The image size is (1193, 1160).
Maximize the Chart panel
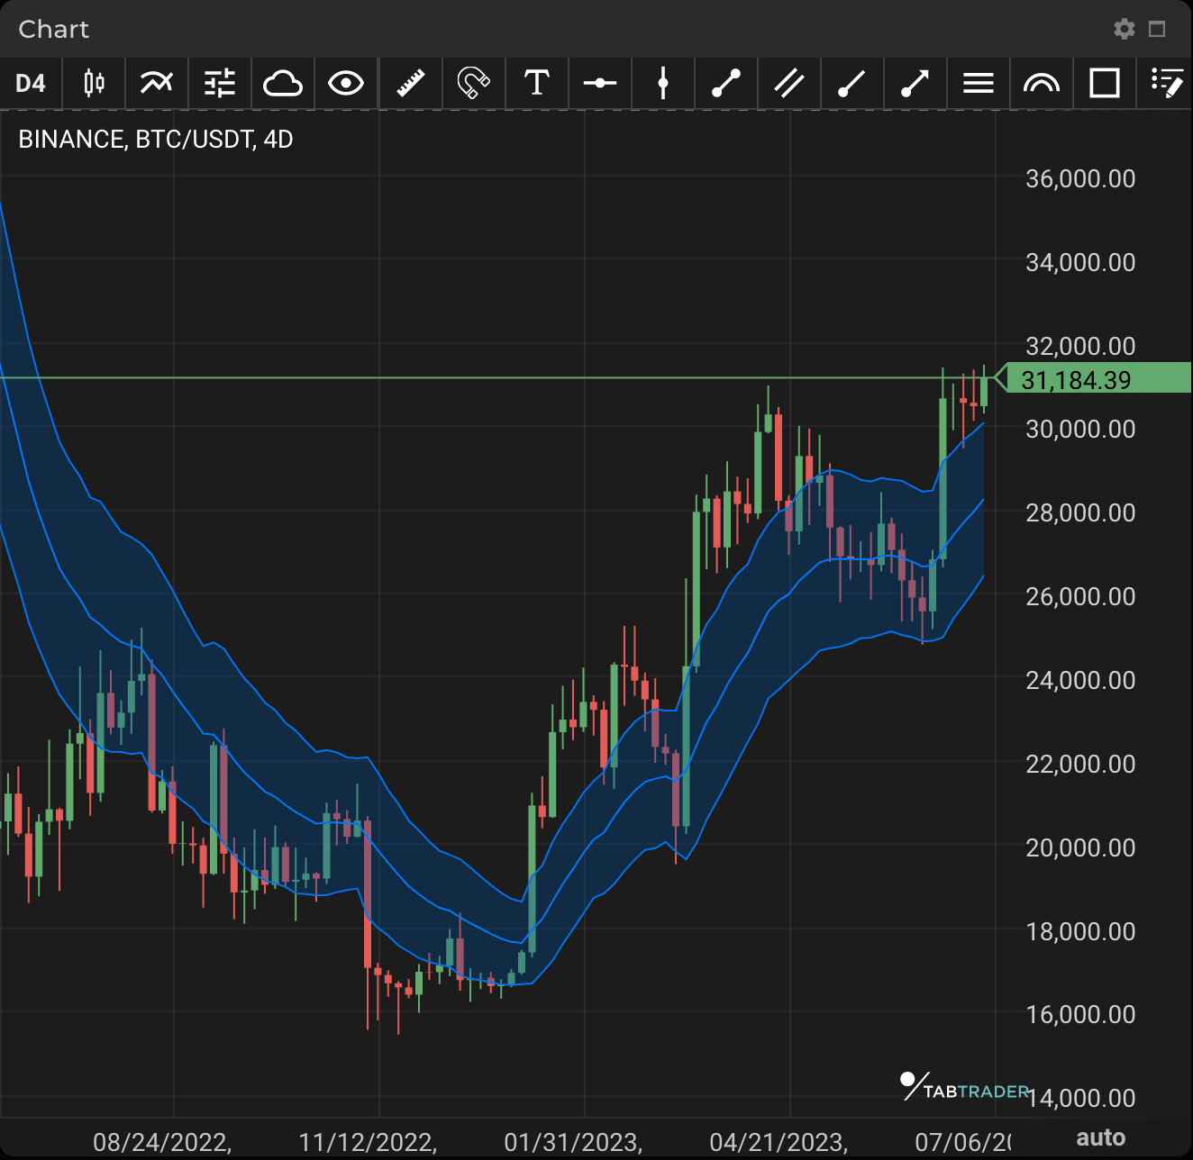(x=1158, y=30)
